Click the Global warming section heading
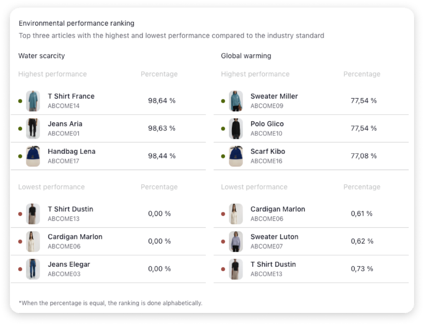 coord(246,56)
